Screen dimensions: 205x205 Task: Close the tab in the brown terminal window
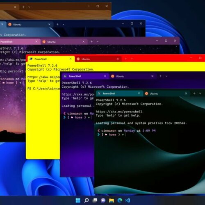pos(15,7)
